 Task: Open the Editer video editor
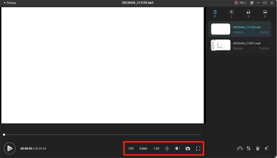pyautogui.click(x=143, y=148)
